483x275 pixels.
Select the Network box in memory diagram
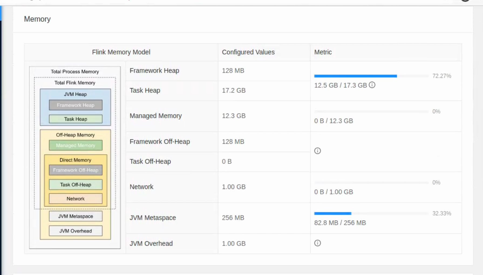point(76,199)
